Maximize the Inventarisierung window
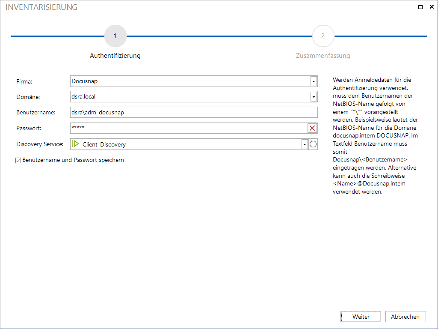 click(420, 7)
